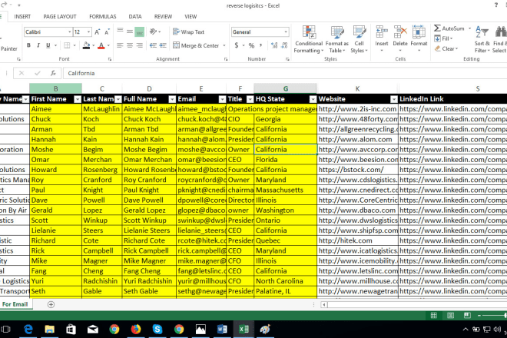Open Conditional Formatting menu

[x=309, y=39]
